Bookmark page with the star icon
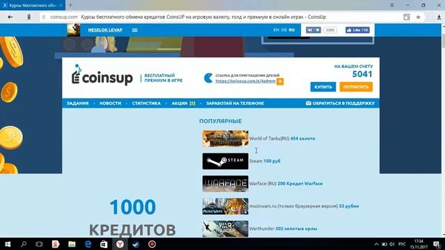 tap(418, 17)
